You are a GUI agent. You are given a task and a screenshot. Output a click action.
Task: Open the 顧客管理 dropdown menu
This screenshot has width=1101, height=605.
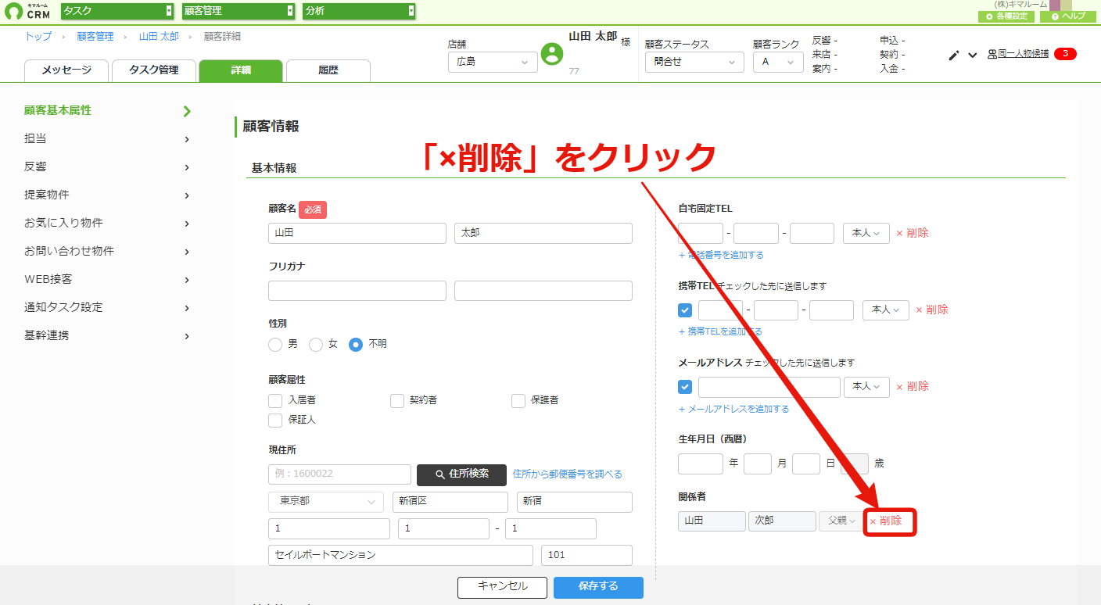coord(238,11)
